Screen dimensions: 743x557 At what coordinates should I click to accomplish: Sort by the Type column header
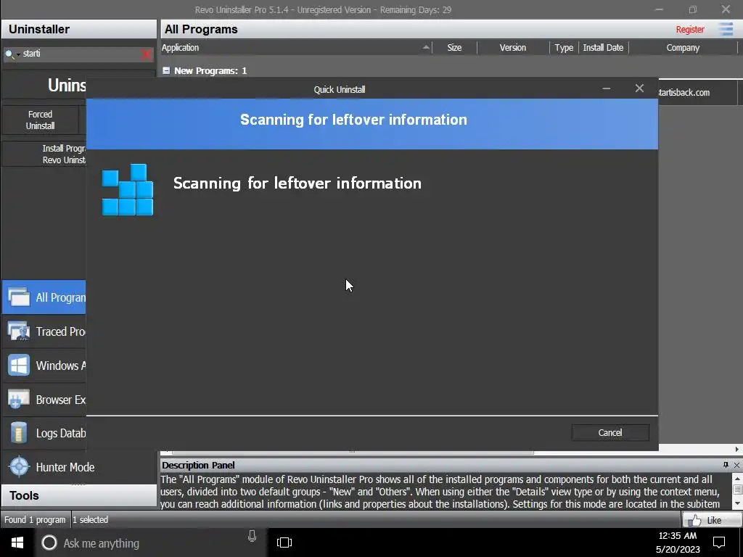click(564, 47)
